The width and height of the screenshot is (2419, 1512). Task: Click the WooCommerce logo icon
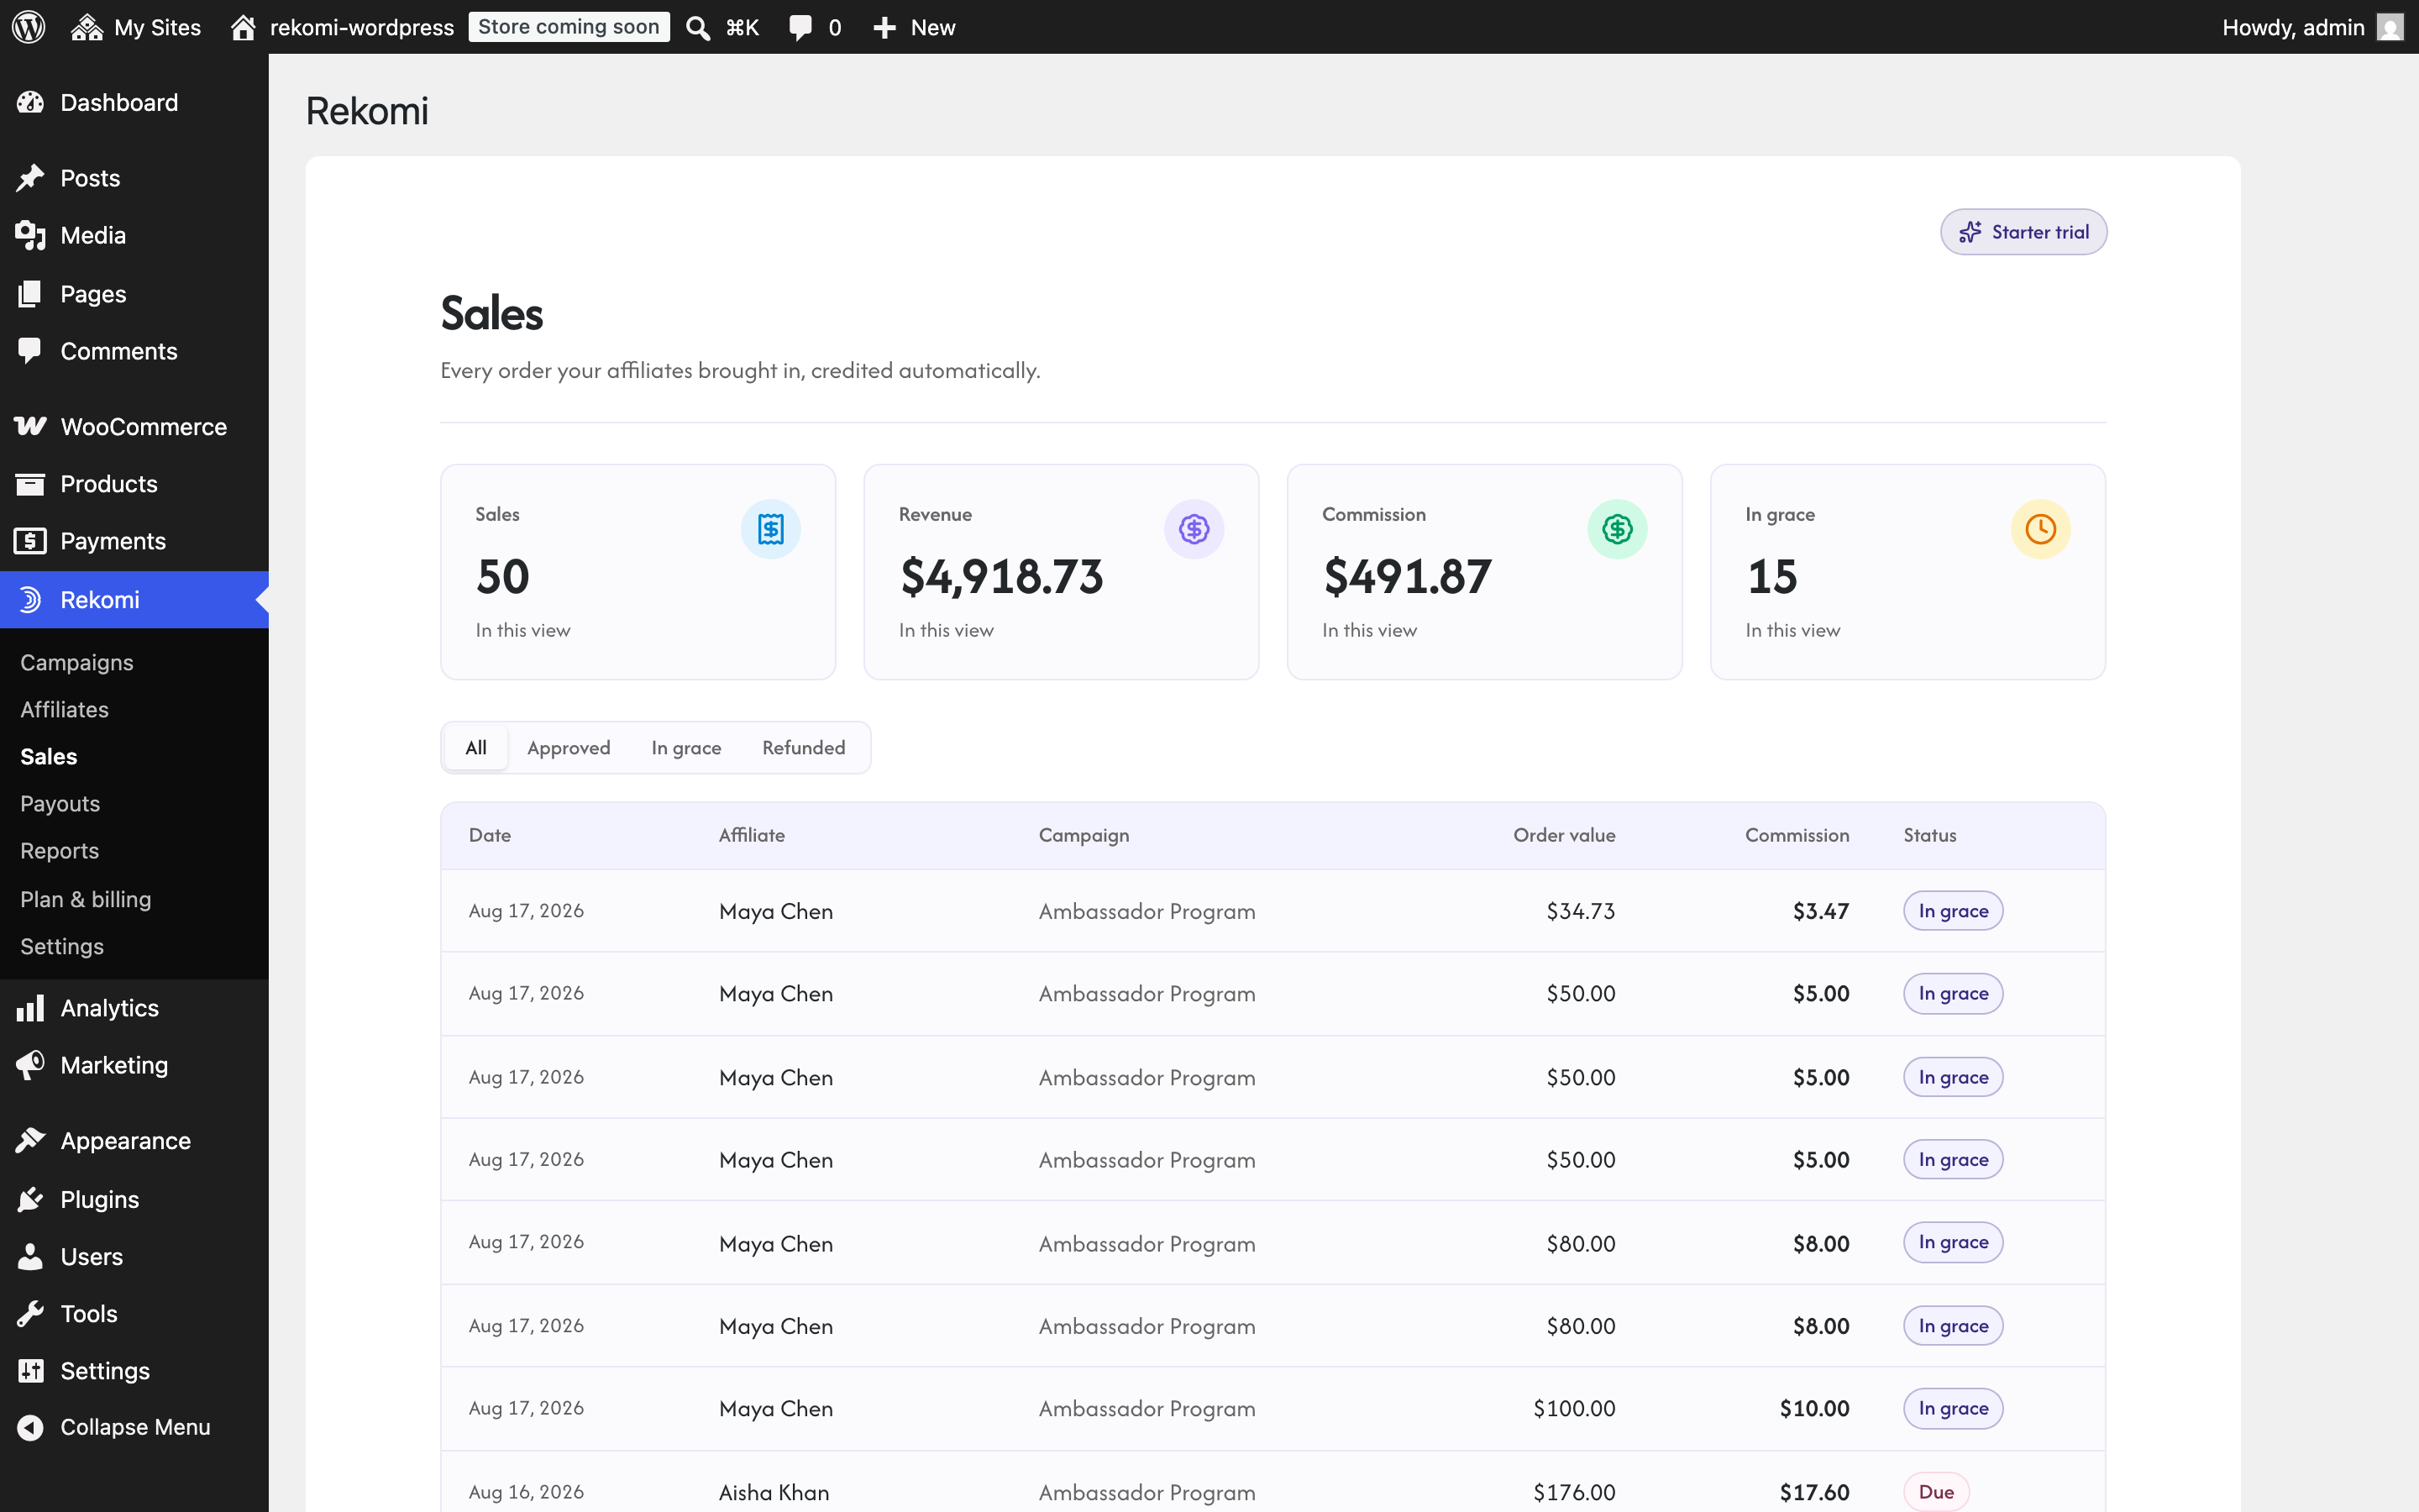tap(30, 426)
